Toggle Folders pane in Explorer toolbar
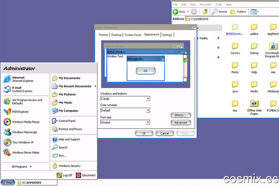 238,12
